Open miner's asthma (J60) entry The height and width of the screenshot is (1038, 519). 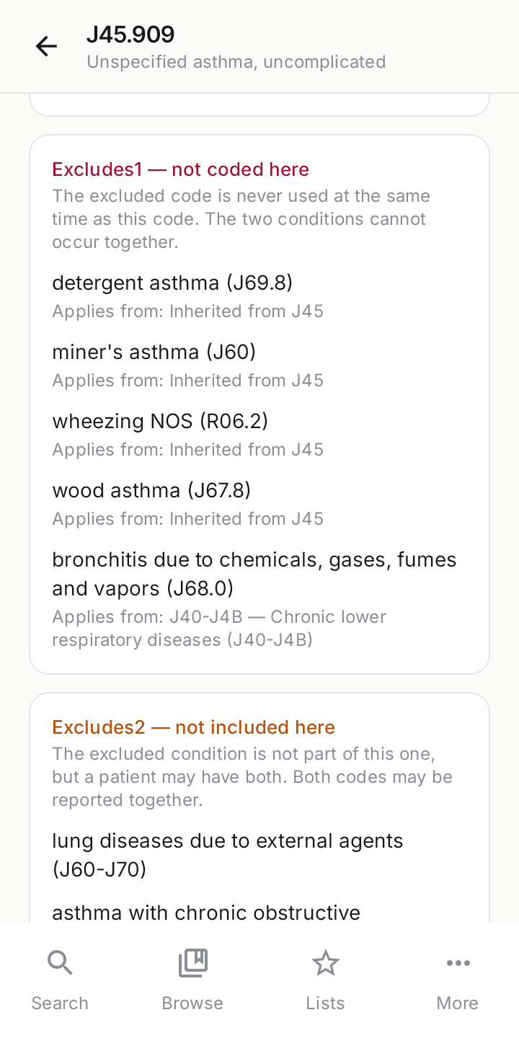point(154,352)
